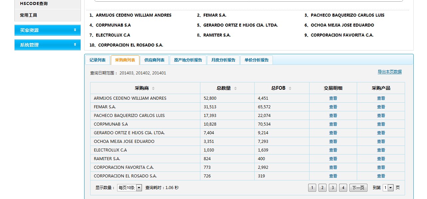Expand the 买家资源 sidebar section
This screenshot has width=427, height=199.
click(48, 30)
